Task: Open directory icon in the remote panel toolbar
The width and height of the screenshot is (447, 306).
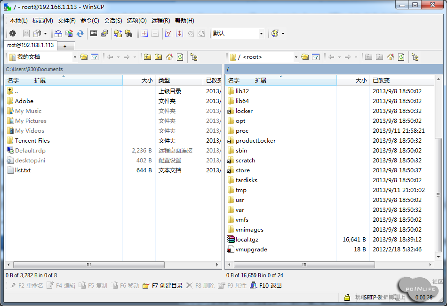Action: (x=305, y=57)
